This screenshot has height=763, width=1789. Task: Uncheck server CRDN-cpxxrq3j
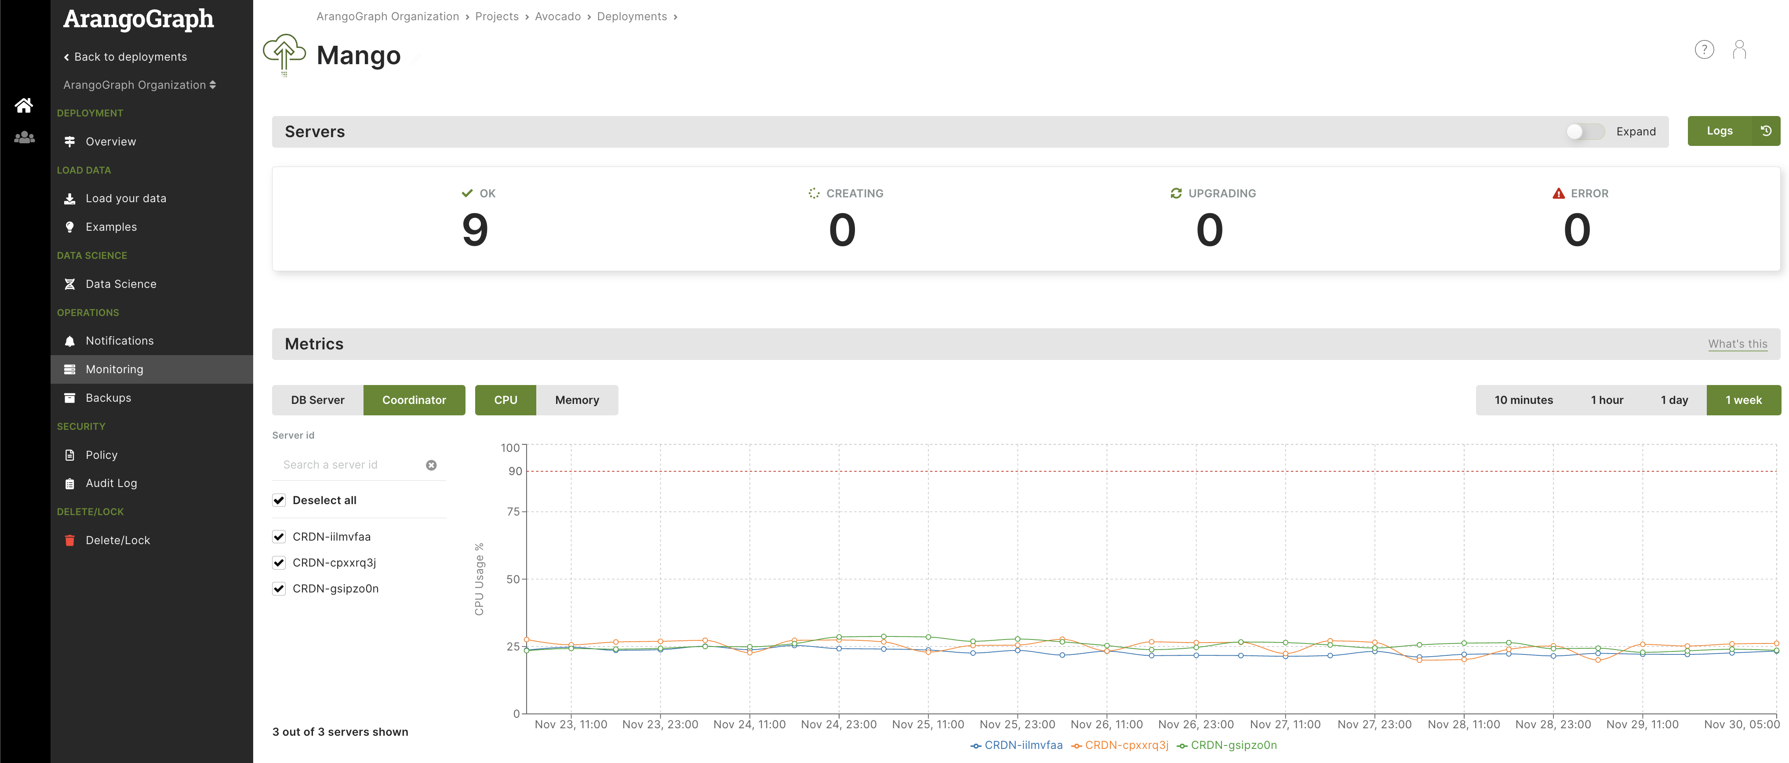click(279, 562)
